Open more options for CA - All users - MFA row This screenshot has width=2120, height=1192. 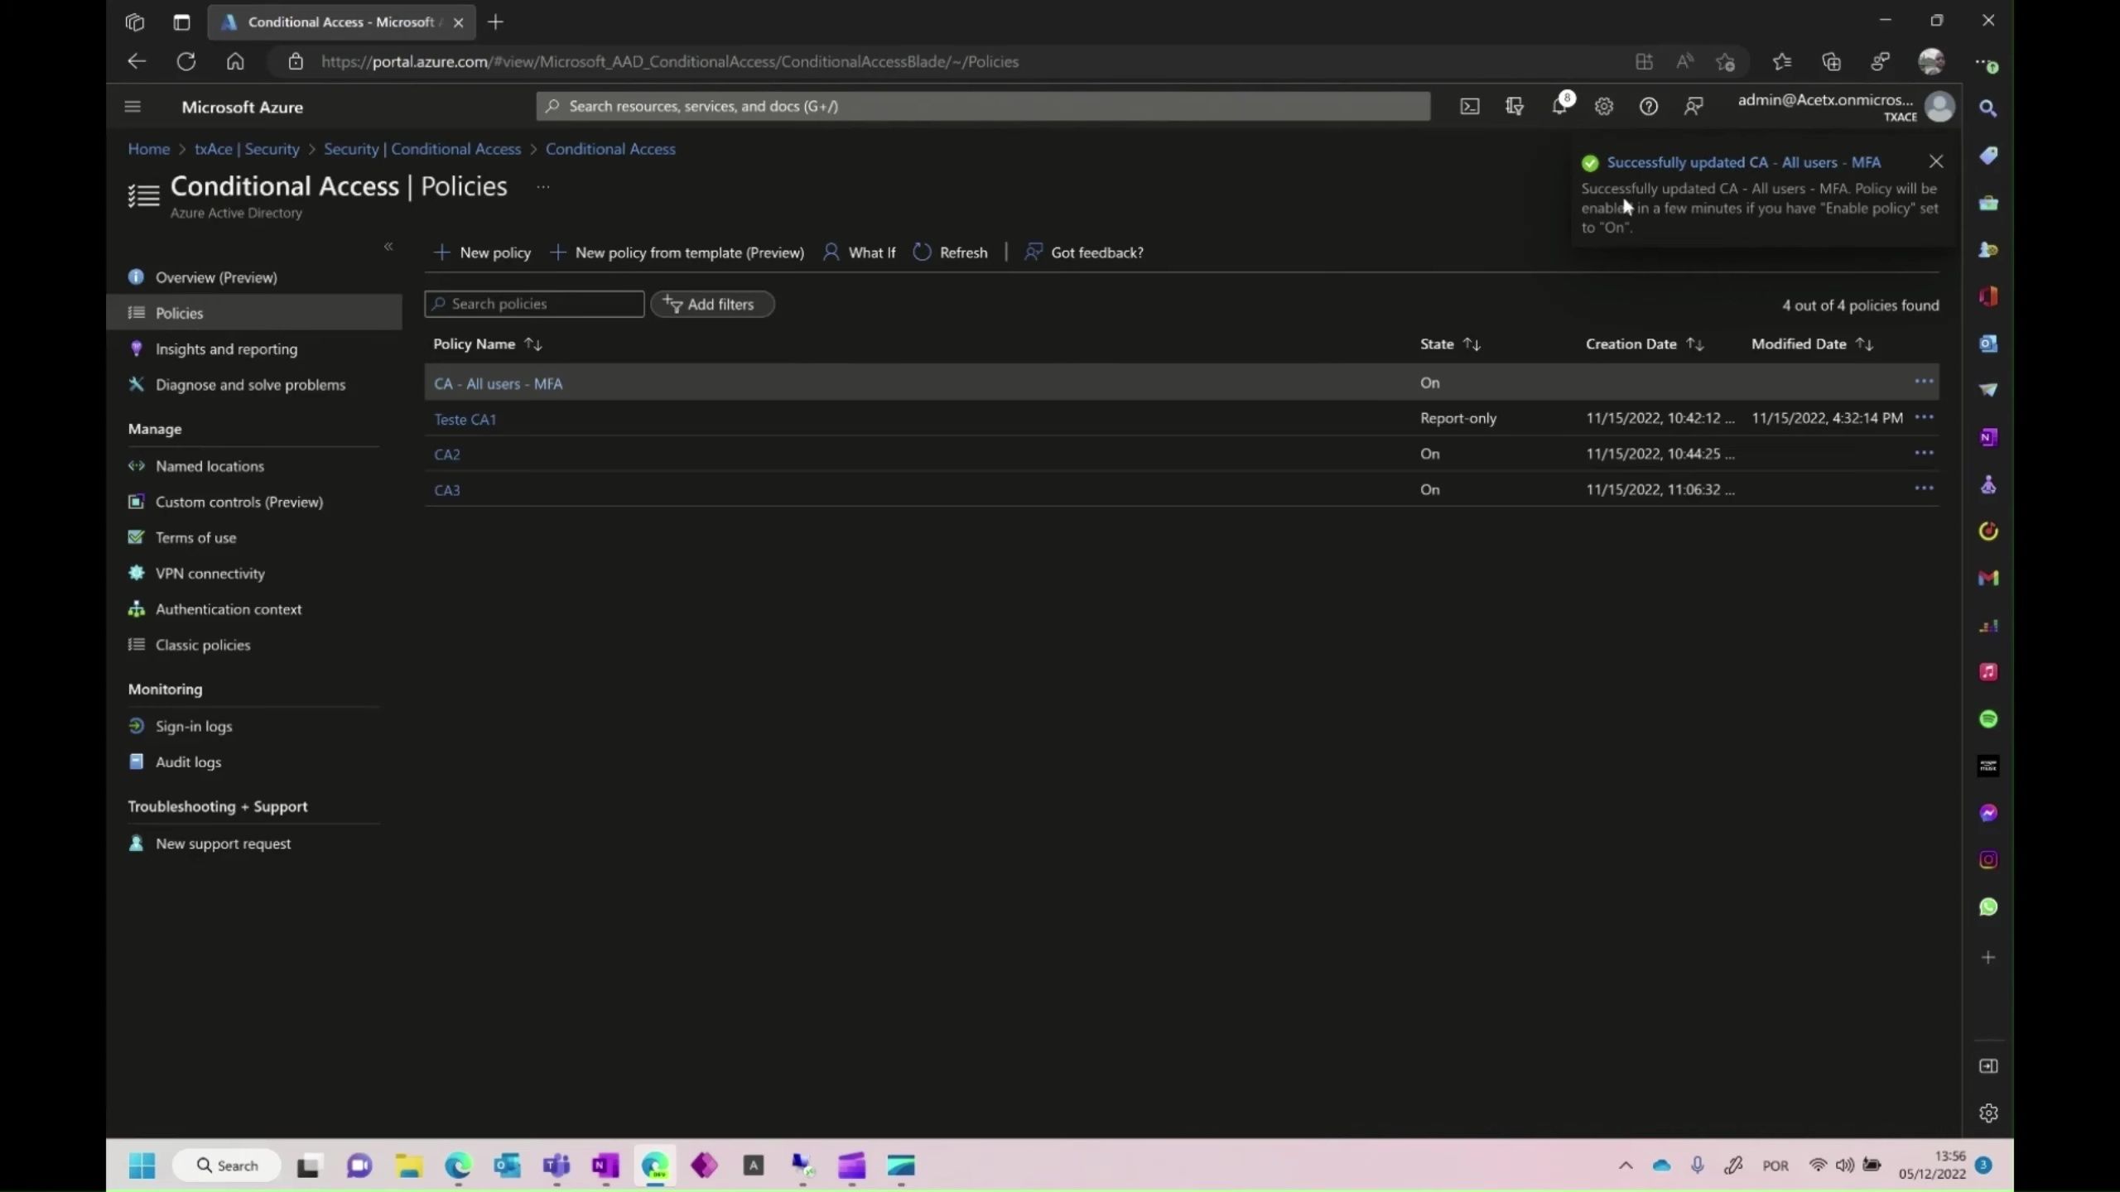pos(1924,382)
